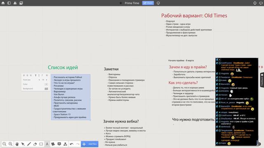The height and width of the screenshot is (148, 264).
Task: Open the Feedback side tab
Action: (x=262, y=80)
